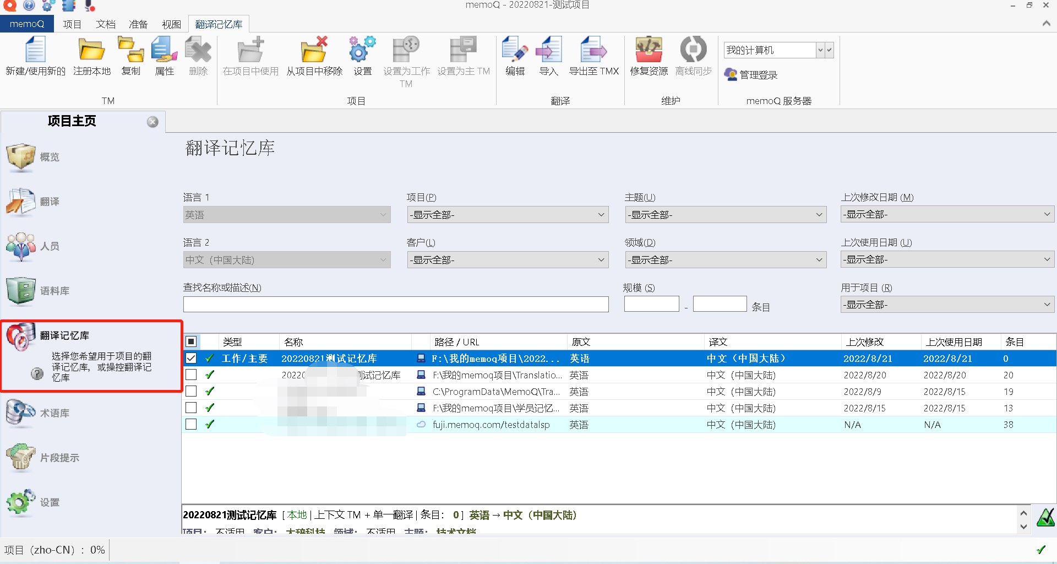Screen dimensions: 1057x564
Task: Click the green check pencil icon
Action: 1045,517
